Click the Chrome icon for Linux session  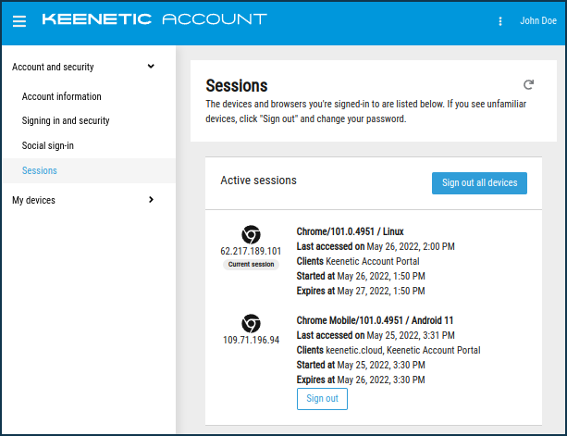[x=251, y=234]
